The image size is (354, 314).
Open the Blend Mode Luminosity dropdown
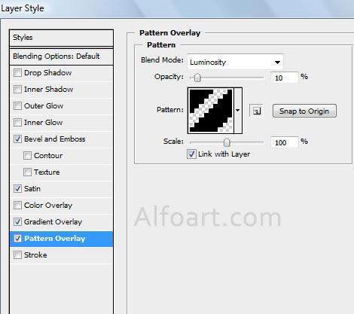pos(235,62)
